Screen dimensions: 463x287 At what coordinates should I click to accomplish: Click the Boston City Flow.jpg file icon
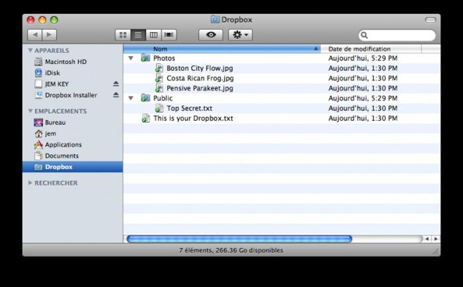tap(159, 68)
